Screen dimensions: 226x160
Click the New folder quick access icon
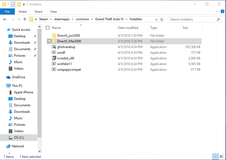tap(19, 4)
